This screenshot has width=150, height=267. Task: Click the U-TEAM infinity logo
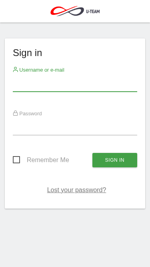(x=67, y=11)
